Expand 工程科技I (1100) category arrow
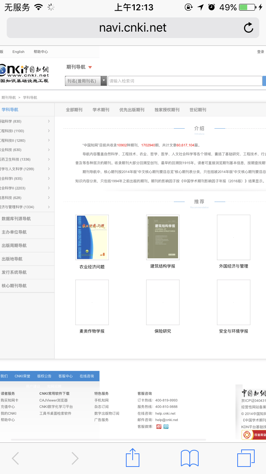The height and width of the screenshot is (474, 266). [49, 131]
